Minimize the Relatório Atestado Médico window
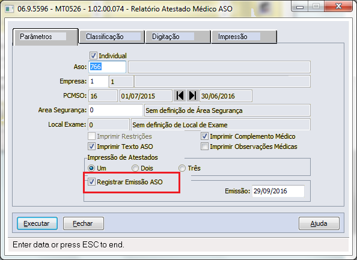The image size is (357, 260). (x=300, y=7)
